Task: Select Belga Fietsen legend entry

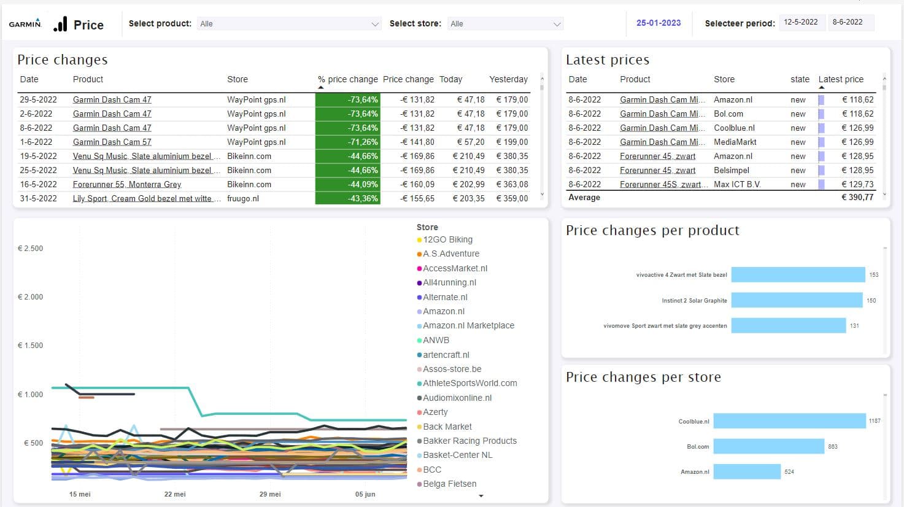Action: [x=447, y=484]
